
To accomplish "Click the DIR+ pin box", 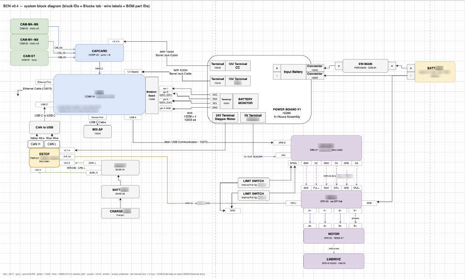I will pos(336,188).
